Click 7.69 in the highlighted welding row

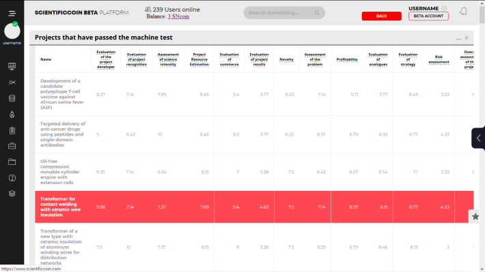(x=204, y=207)
